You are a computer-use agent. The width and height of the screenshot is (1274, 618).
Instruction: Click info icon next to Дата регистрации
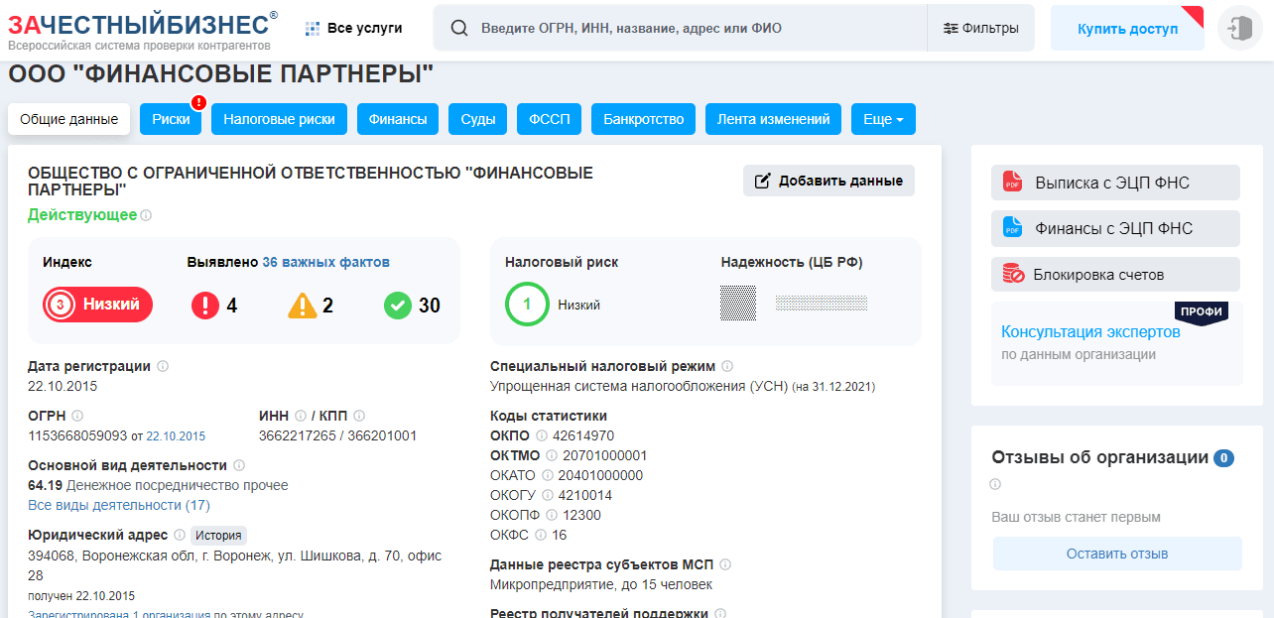[163, 366]
